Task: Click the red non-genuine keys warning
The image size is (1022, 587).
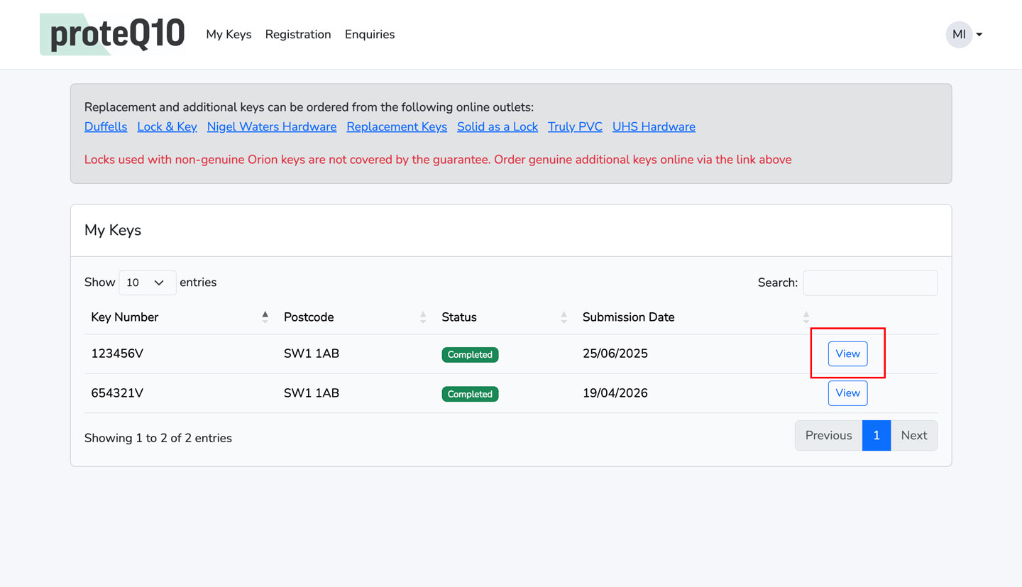Action: [438, 160]
